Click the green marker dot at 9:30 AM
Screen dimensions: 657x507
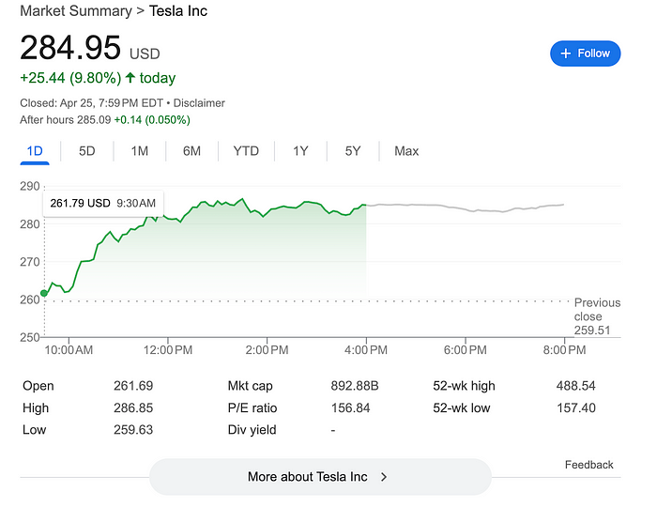[x=43, y=293]
